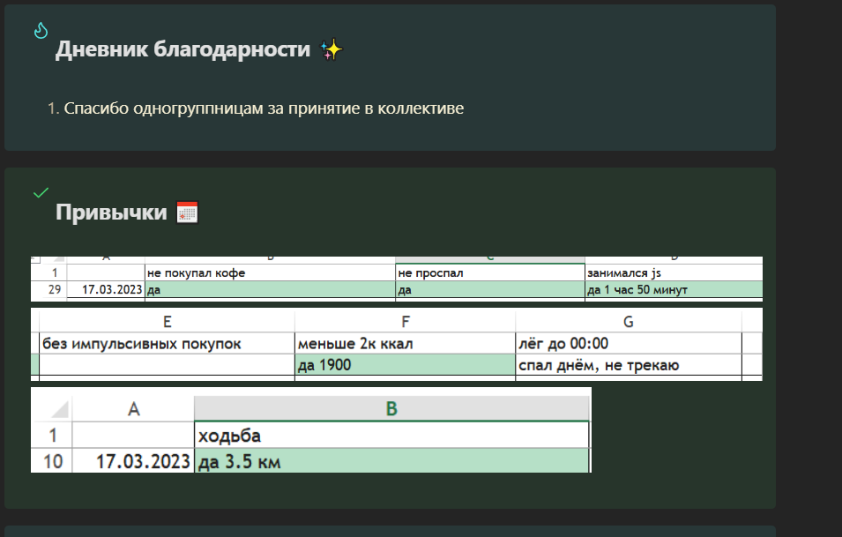Click row number 10 in the ходьба table
This screenshot has width=842, height=537.
(x=53, y=461)
